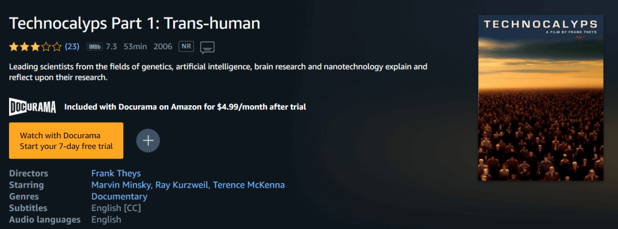Click the Technocalyps poster thumbnail

[541, 98]
